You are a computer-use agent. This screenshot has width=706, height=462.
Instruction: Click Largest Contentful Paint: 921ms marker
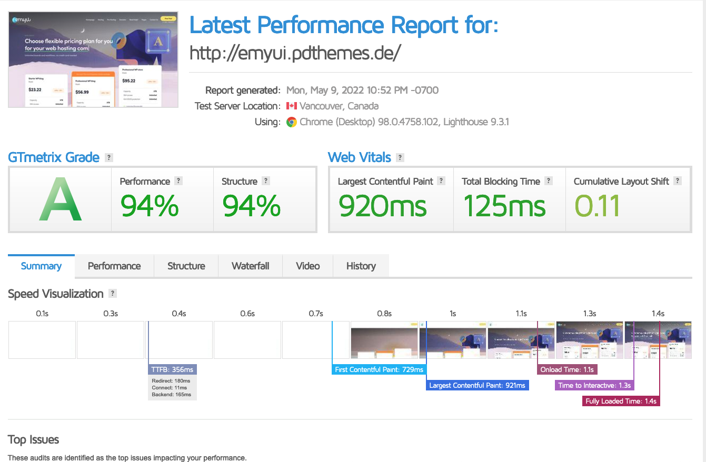click(x=477, y=385)
